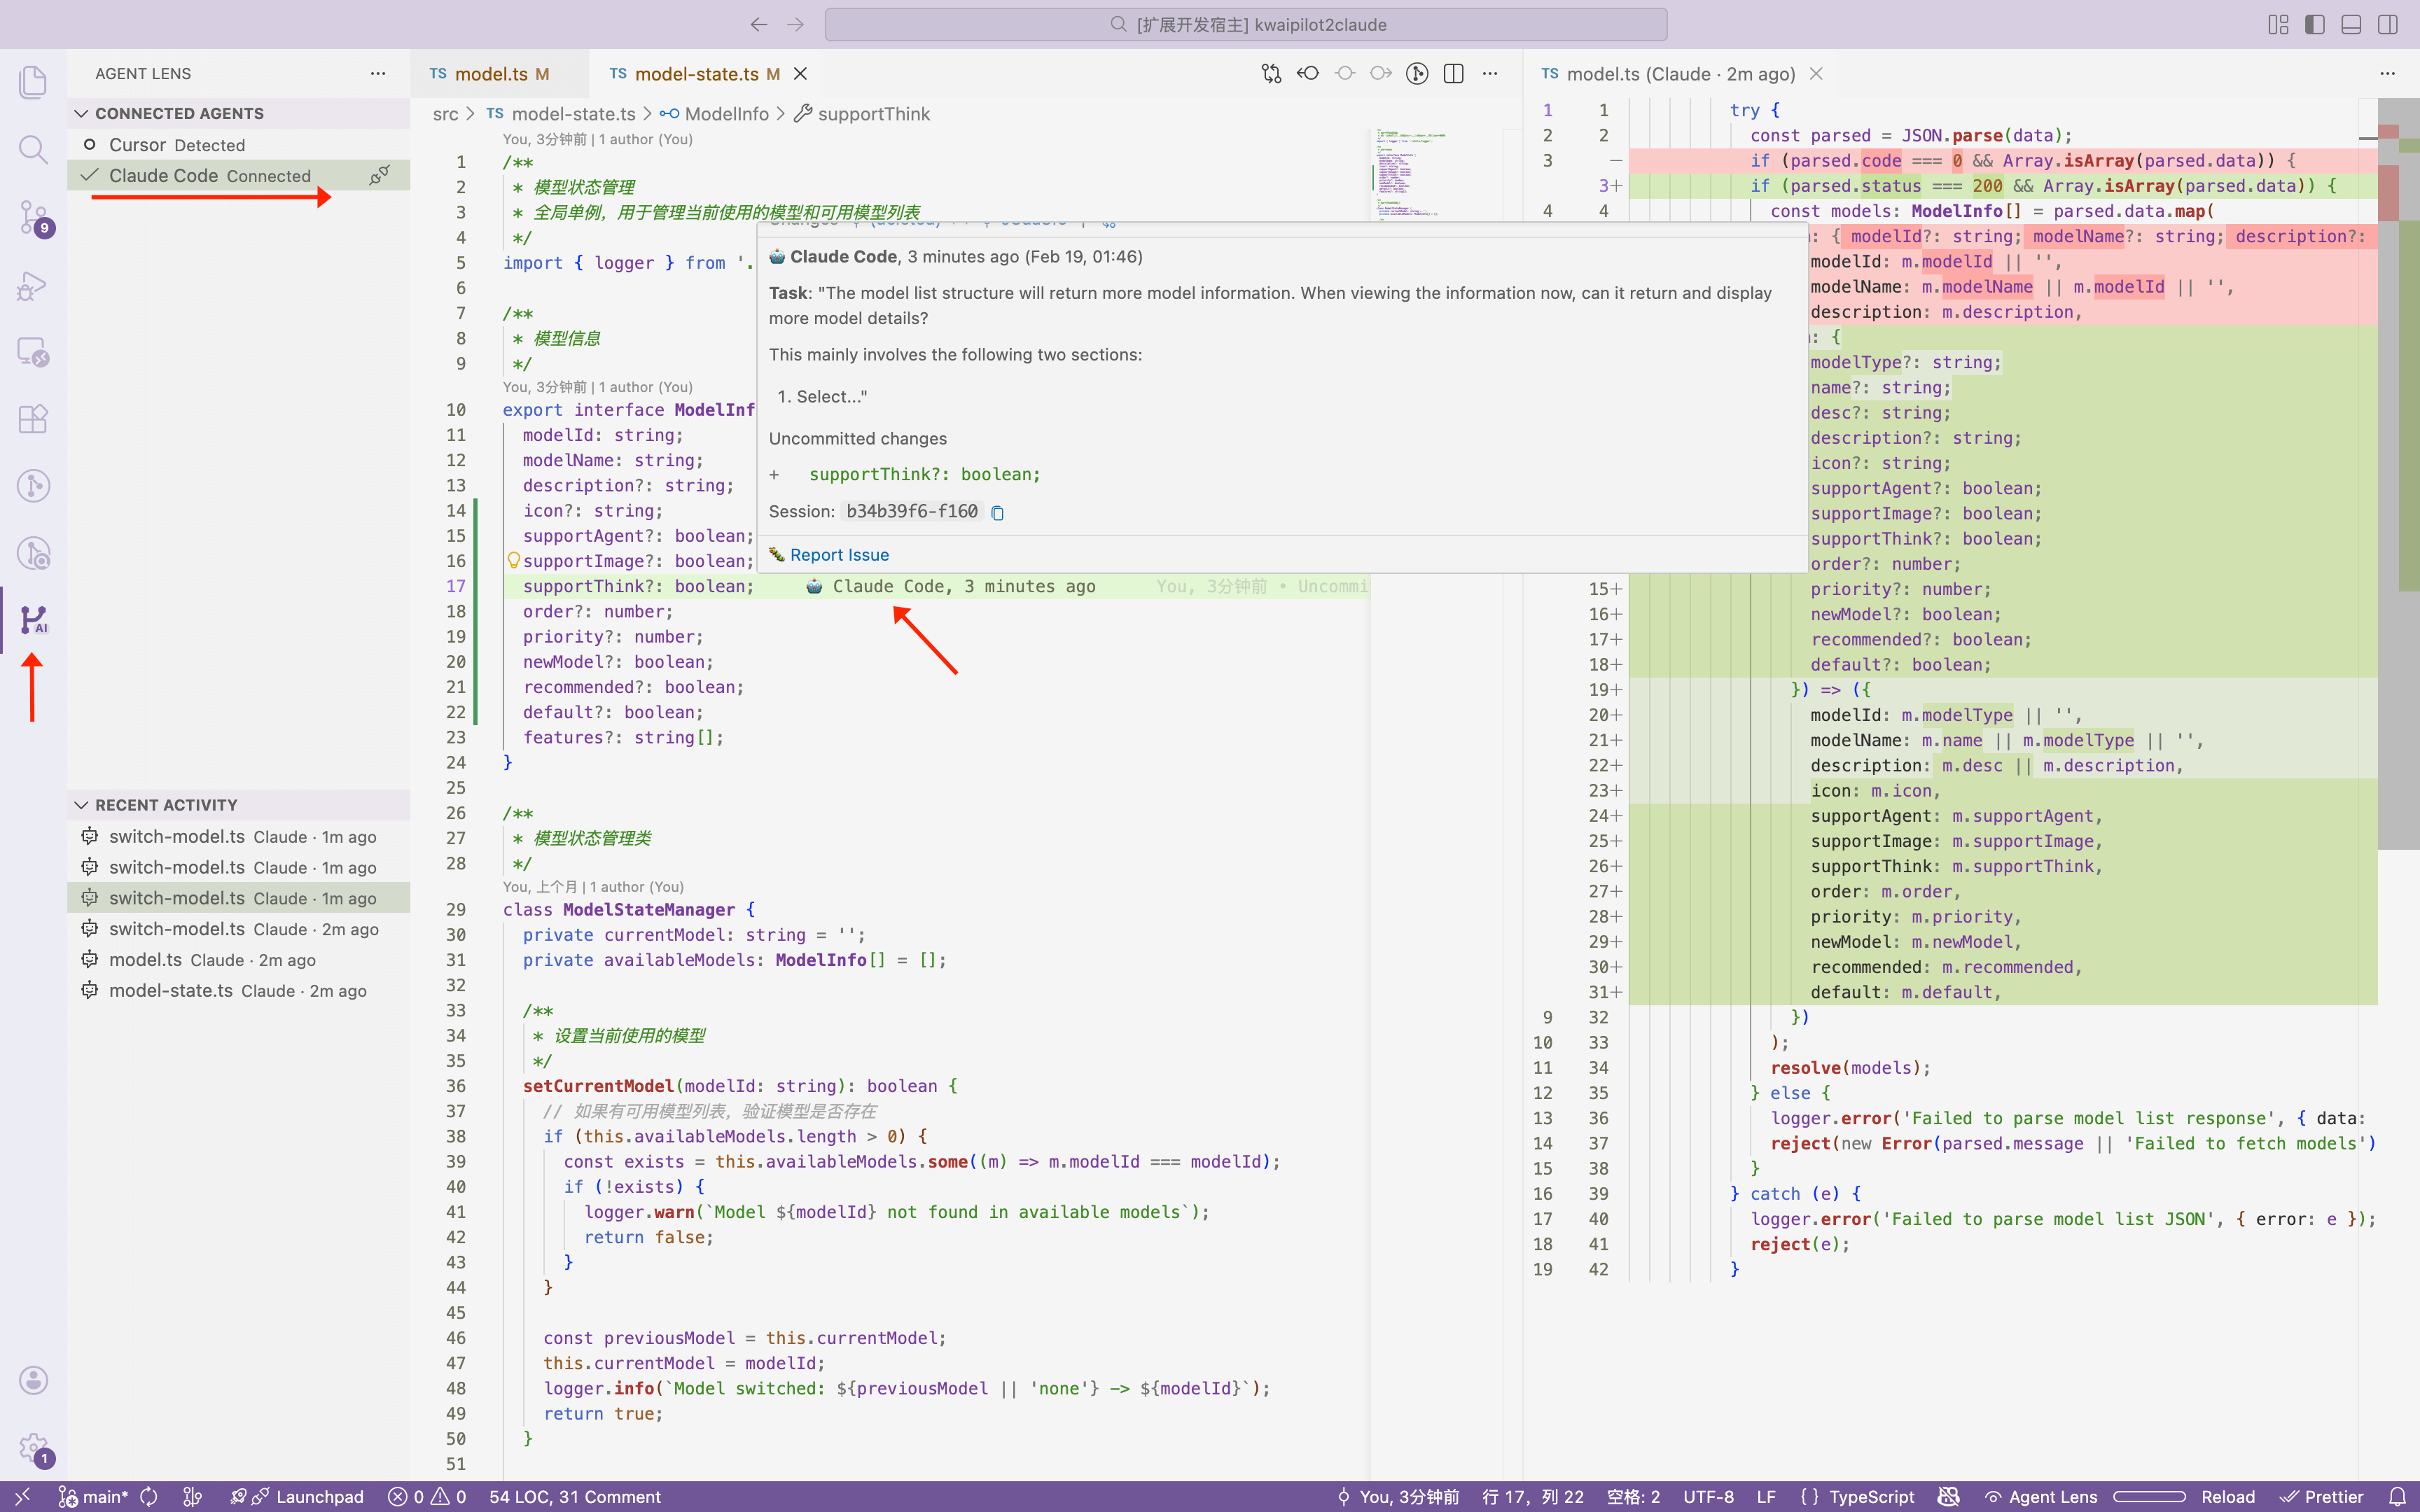The width and height of the screenshot is (2420, 1512).
Task: Toggle the secondary side bar layout button
Action: (2388, 25)
